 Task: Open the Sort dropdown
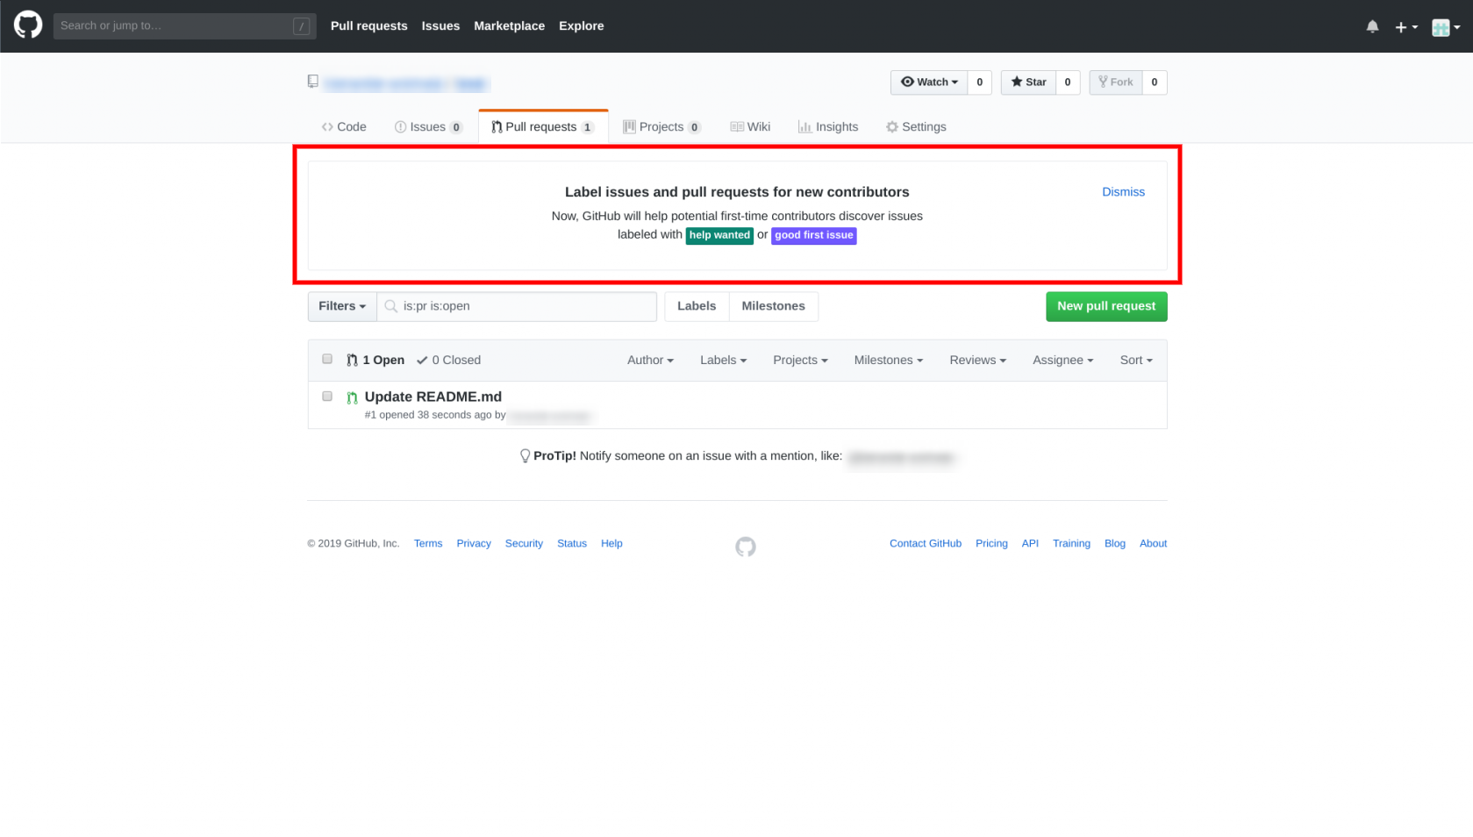click(x=1136, y=360)
